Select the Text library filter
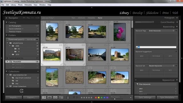 [x=73, y=18]
